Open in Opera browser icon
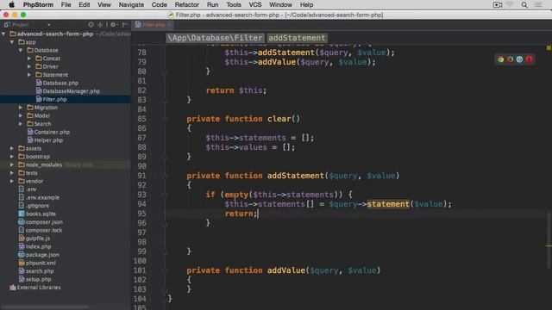 click(x=529, y=59)
